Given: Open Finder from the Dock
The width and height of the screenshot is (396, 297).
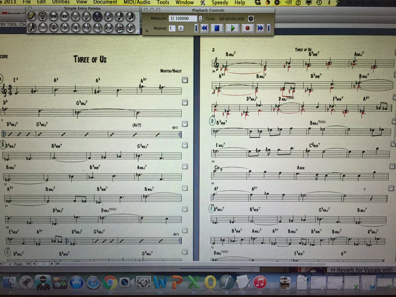Looking at the screenshot, I should (x=9, y=282).
